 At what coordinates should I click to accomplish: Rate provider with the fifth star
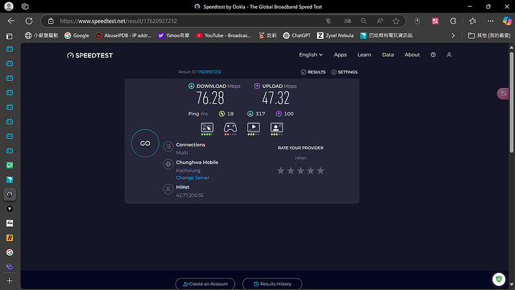[321, 170]
